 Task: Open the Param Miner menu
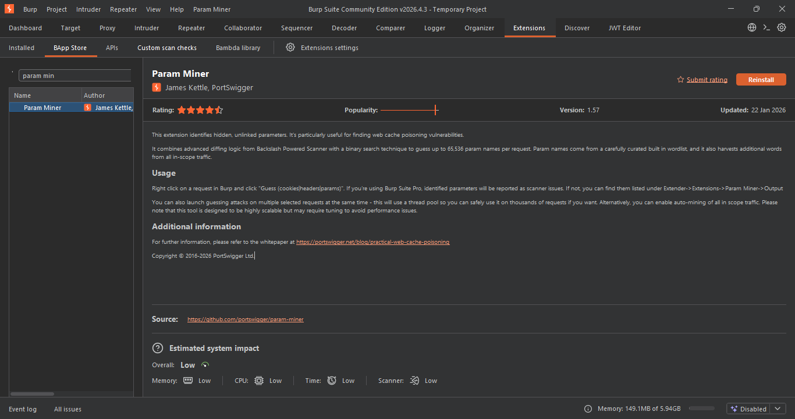(212, 9)
